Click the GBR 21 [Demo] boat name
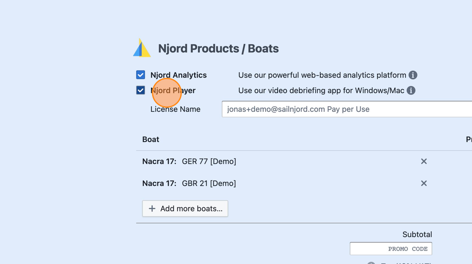Image resolution: width=472 pixels, height=264 pixels. coord(209,183)
